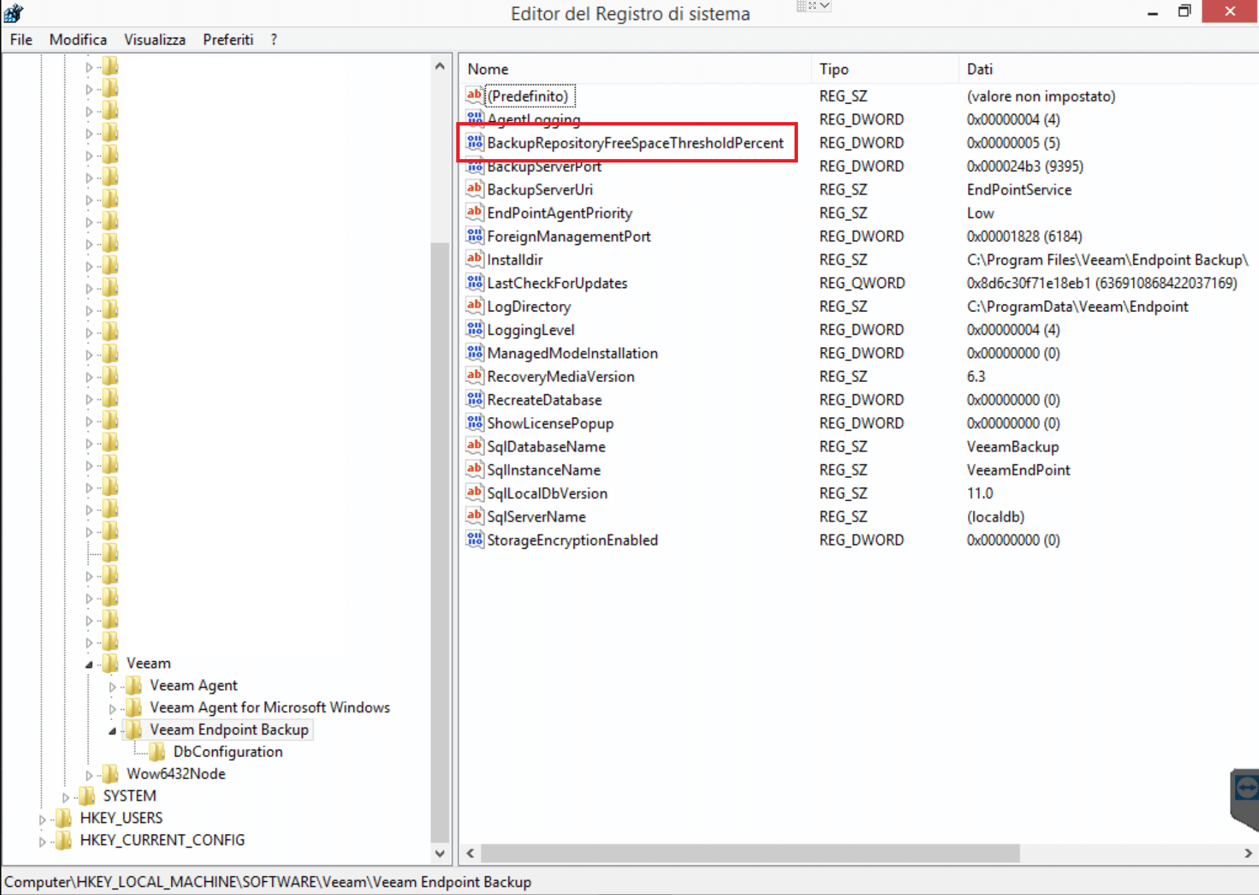
Task: Sort values by the Tipo column header
Action: 885,69
